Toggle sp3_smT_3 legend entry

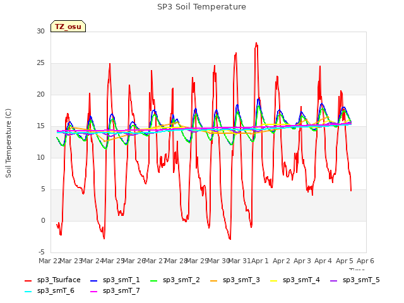coord(235,280)
